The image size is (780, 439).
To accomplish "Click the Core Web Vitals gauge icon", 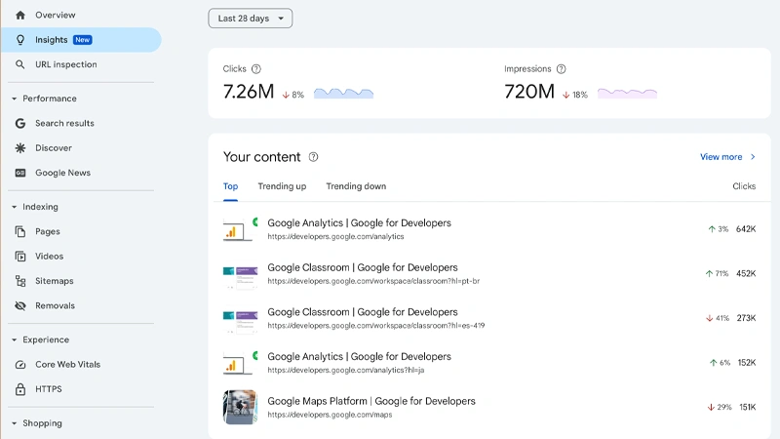I will tap(19, 364).
